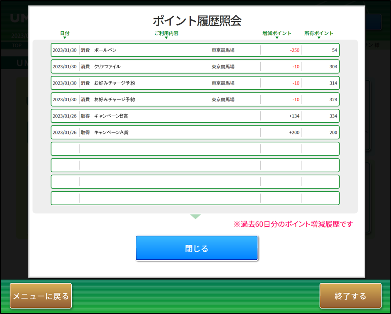Click the -250 point change value
Viewport: 391px width, 314px height.
click(x=294, y=50)
